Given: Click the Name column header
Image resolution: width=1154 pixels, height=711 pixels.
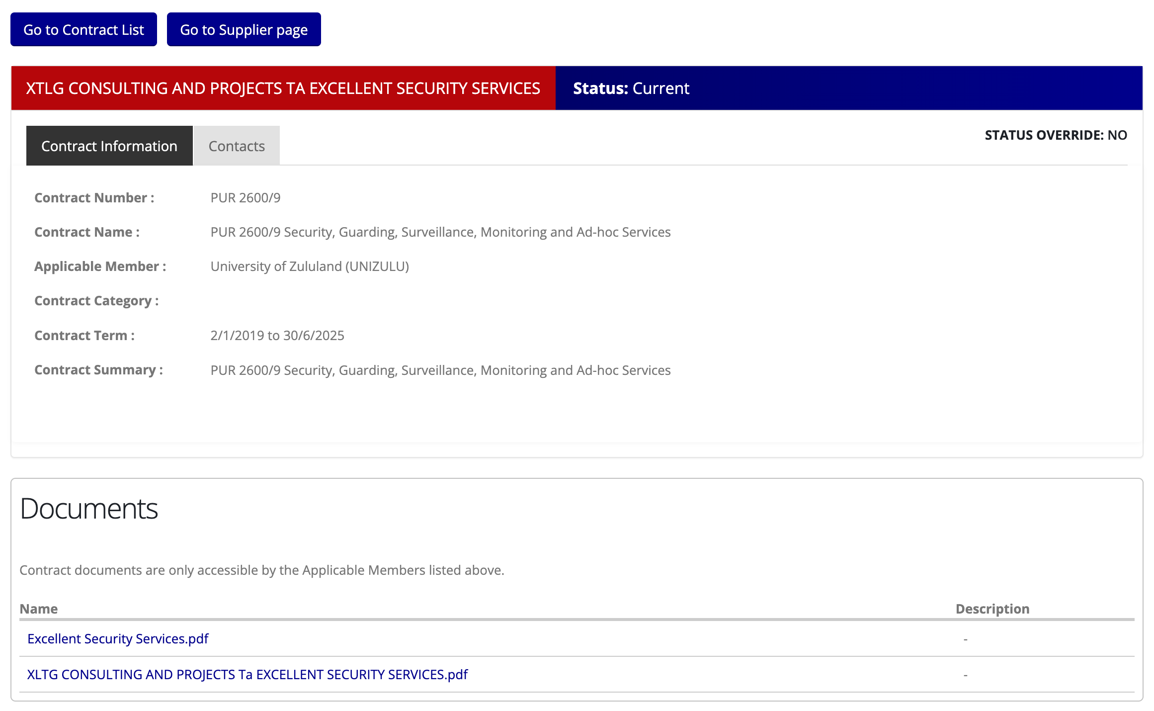Looking at the screenshot, I should click(x=39, y=609).
